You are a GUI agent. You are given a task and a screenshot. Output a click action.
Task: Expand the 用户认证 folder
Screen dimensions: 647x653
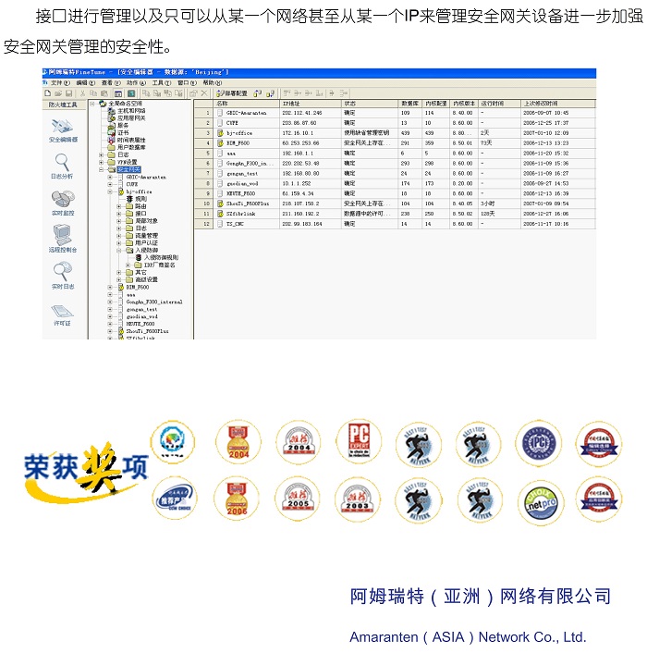pyautogui.click(x=119, y=242)
